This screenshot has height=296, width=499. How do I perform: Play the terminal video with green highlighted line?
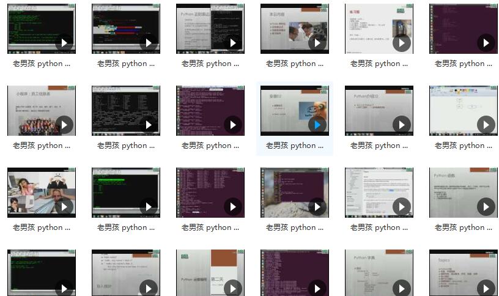click(x=149, y=207)
